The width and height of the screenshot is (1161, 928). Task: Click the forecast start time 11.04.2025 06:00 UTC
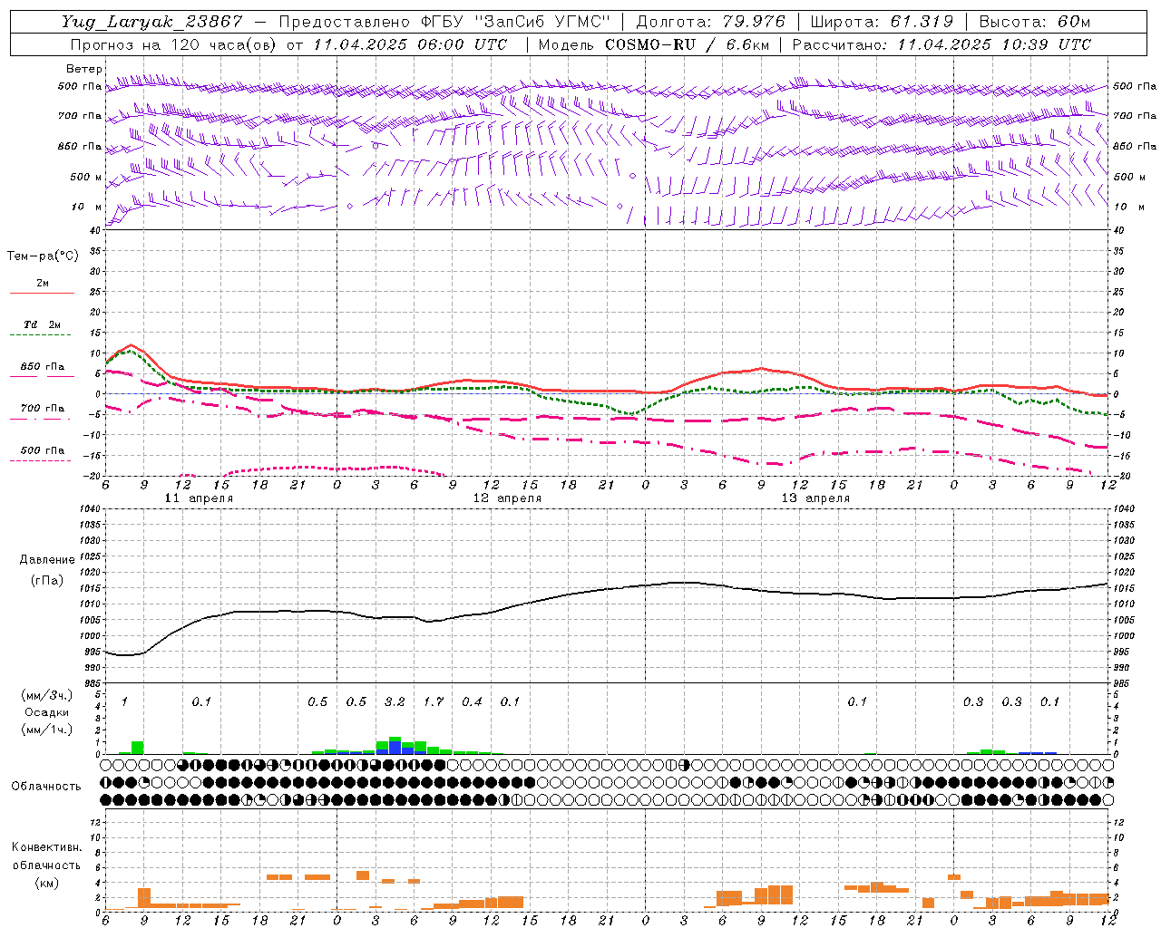[x=410, y=44]
